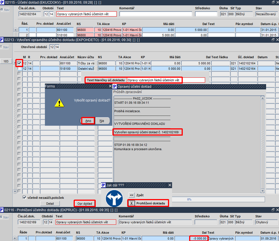Viewport: 279px width, 241px height.
Task: Click the scroll-up arrow of the processing log
Action: pyautogui.click(x=263, y=98)
